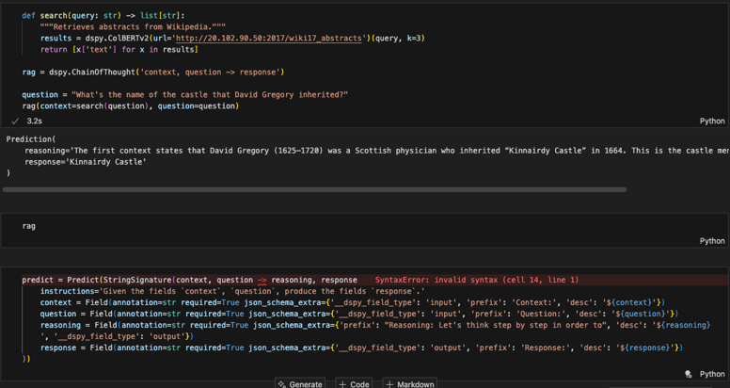
Task: Add a new Code cell
Action: pyautogui.click(x=354, y=383)
